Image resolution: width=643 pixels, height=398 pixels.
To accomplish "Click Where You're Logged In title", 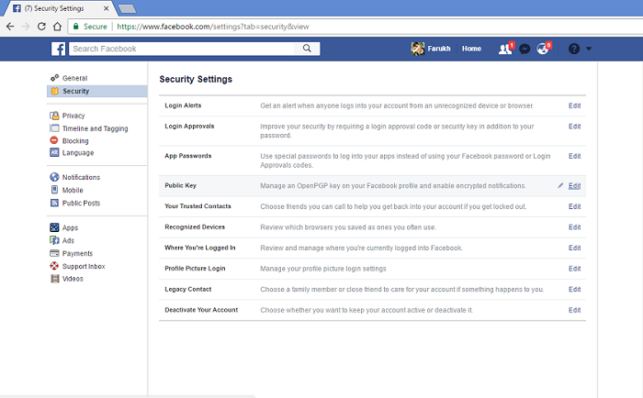I will click(x=200, y=248).
